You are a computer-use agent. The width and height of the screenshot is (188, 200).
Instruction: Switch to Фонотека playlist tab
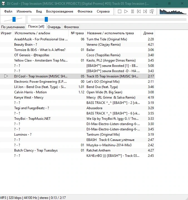(x=71, y=27)
